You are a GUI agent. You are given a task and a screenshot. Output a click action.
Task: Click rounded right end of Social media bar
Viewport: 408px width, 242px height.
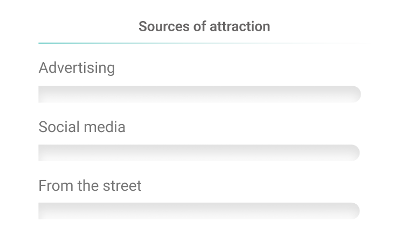pyautogui.click(x=354, y=153)
